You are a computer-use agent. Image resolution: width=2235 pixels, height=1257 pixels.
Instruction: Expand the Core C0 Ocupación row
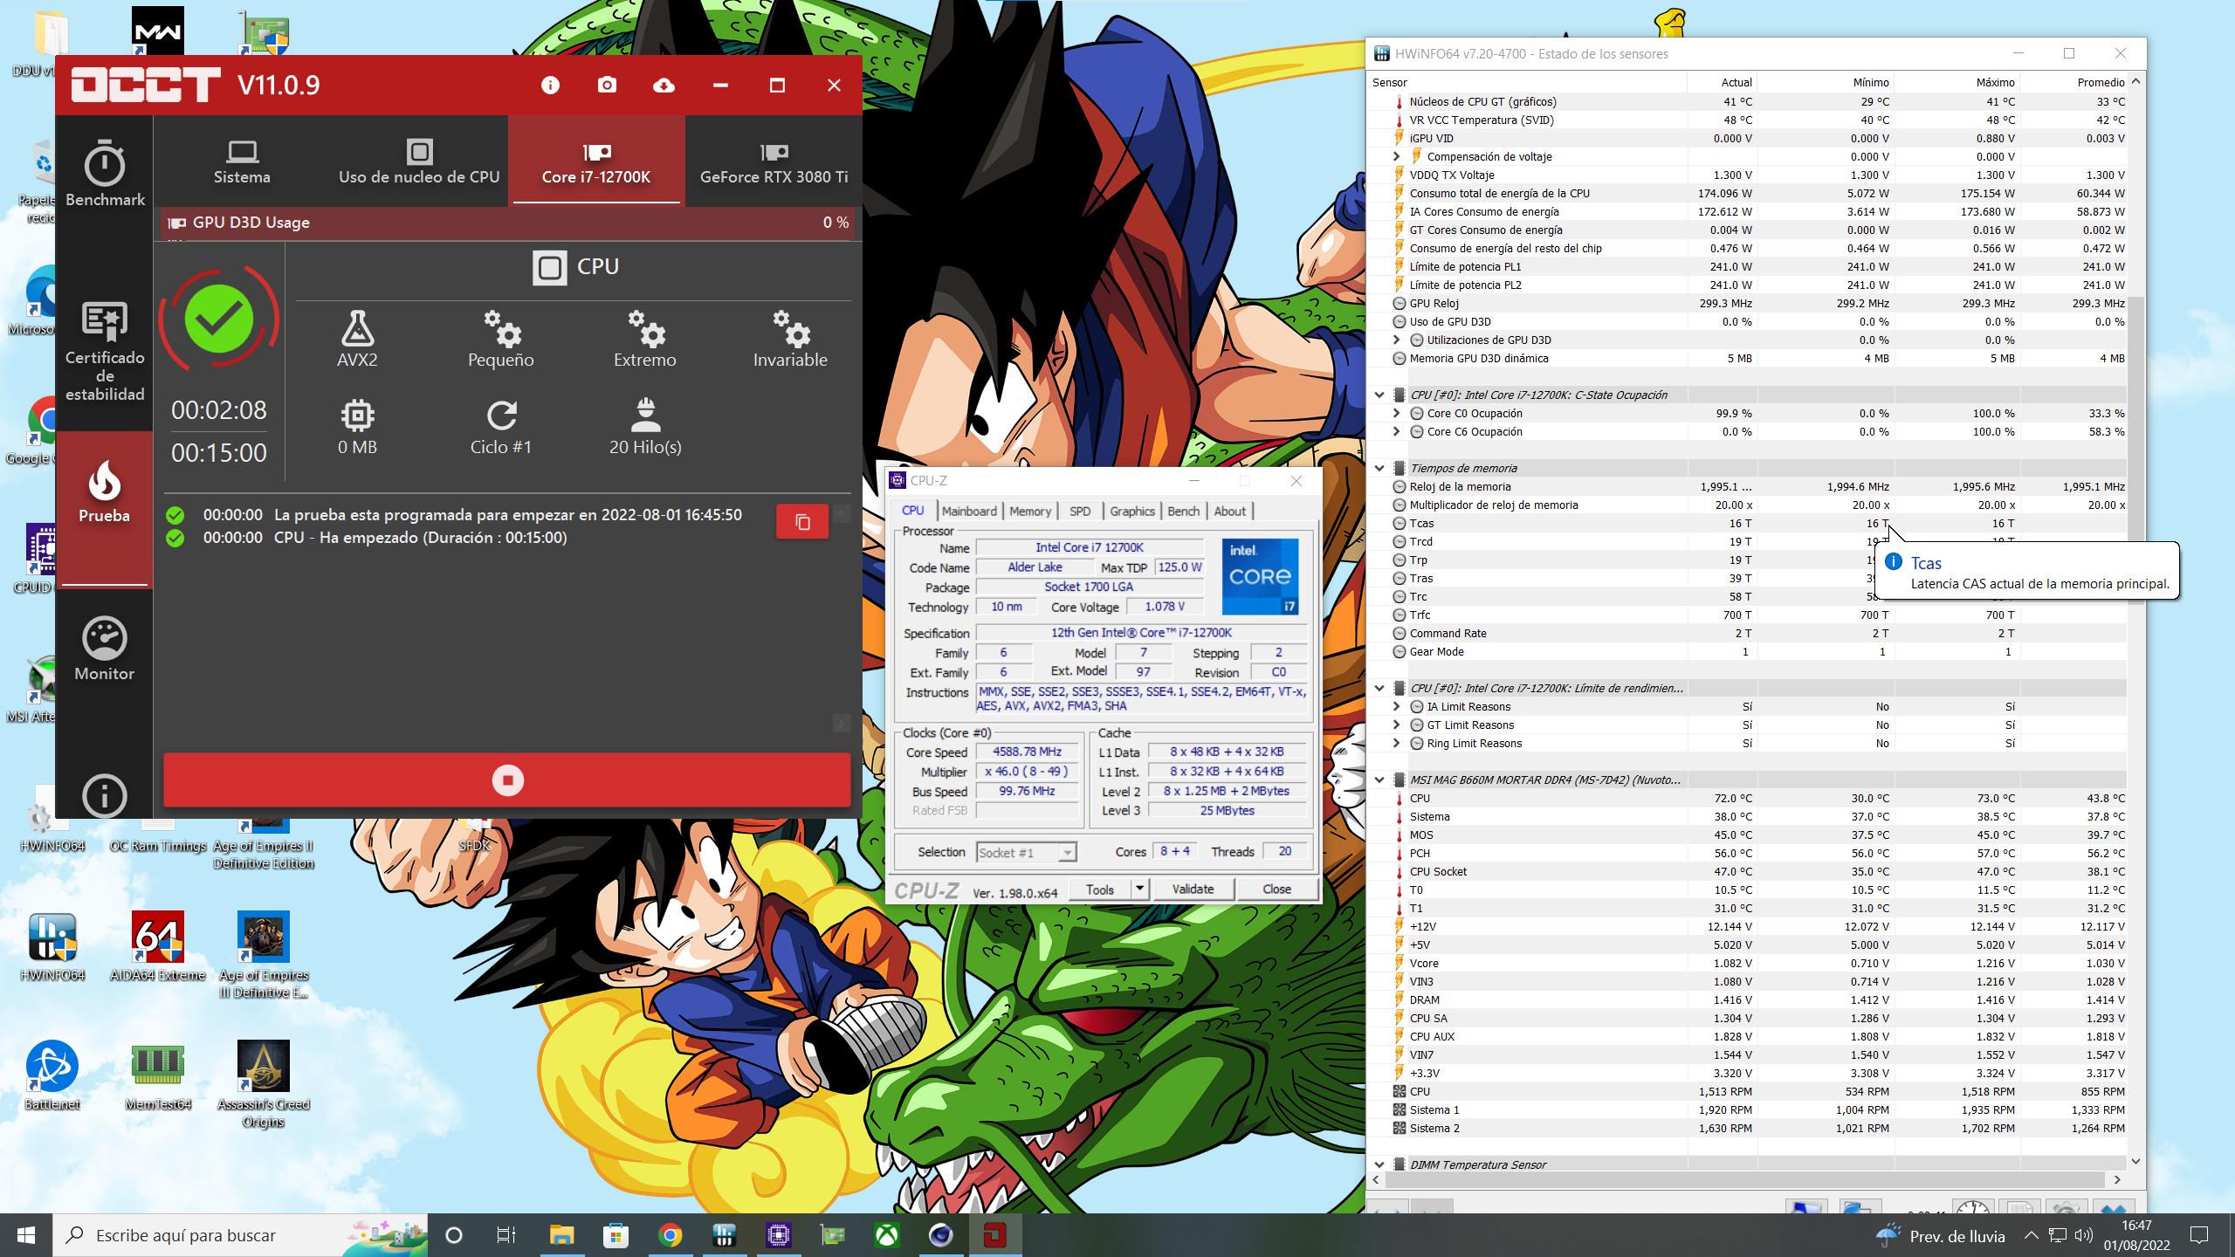(1397, 413)
